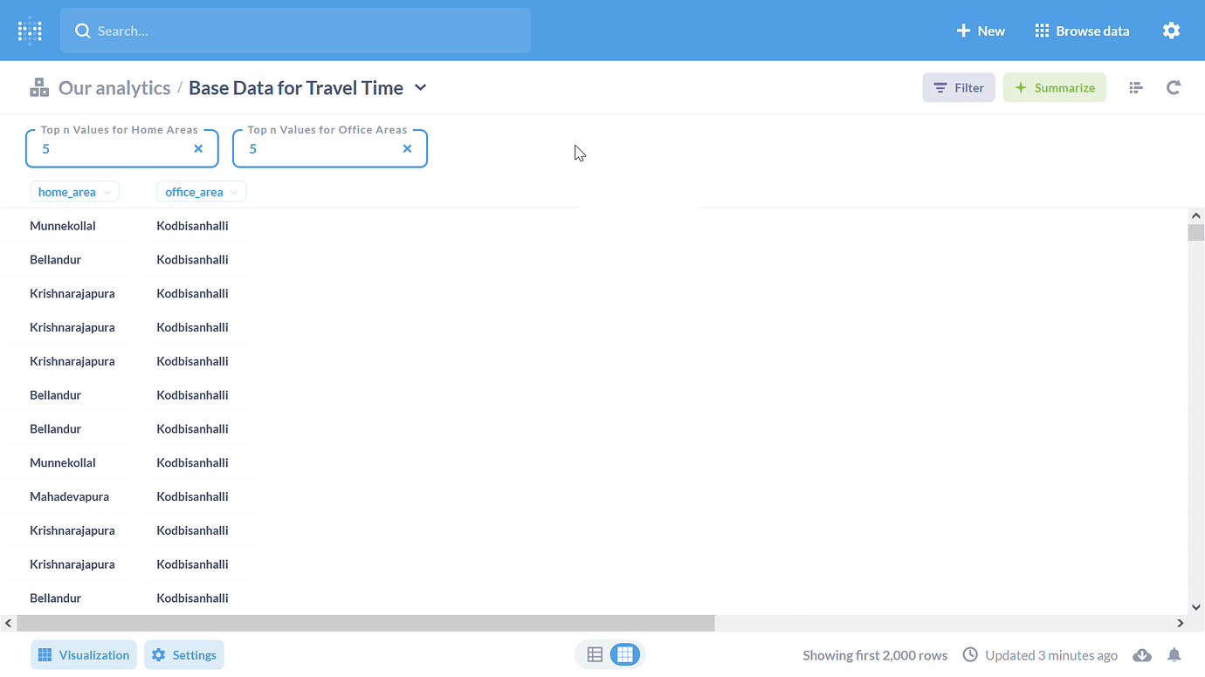
Task: Open the collection icon beside Our analytics
Action: pyautogui.click(x=39, y=87)
